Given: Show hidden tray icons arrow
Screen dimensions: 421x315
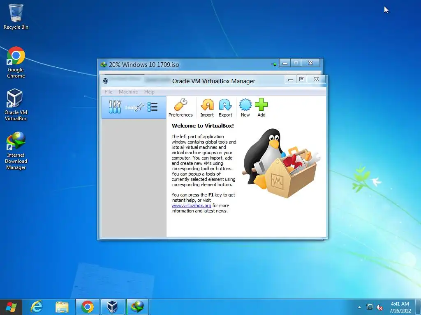Looking at the screenshot, I should (x=359, y=307).
